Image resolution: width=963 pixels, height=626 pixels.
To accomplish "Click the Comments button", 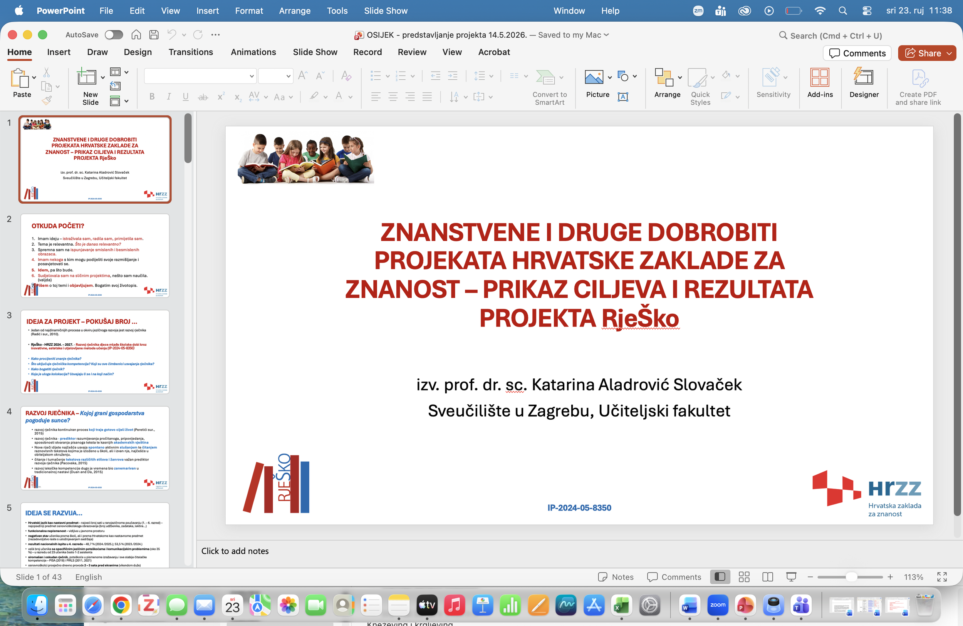I will (857, 54).
